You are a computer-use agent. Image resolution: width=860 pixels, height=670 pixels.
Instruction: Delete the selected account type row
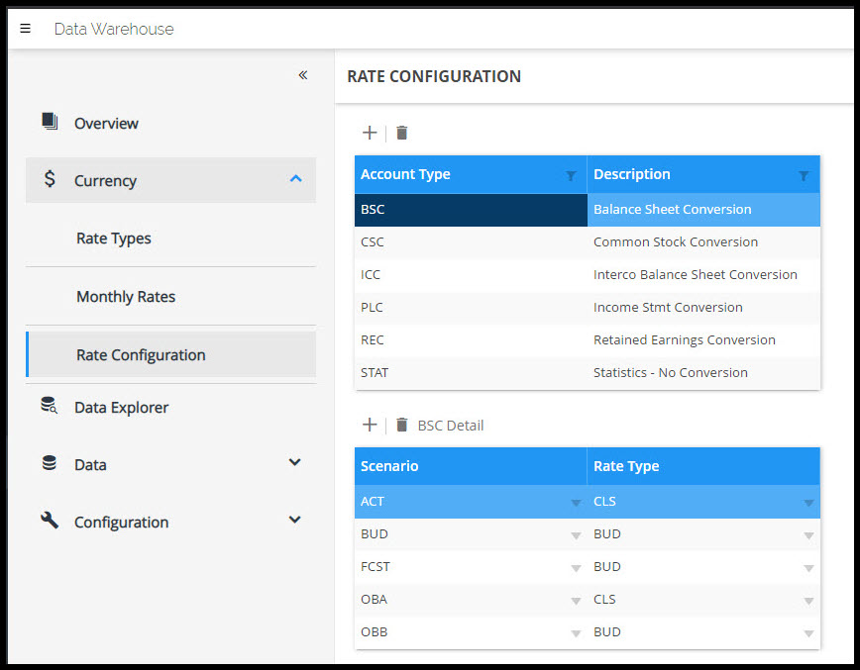point(402,133)
